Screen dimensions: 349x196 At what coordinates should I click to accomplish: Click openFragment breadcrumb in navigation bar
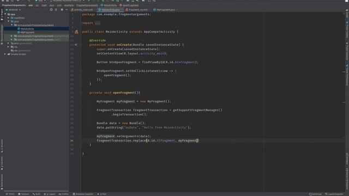129,5
